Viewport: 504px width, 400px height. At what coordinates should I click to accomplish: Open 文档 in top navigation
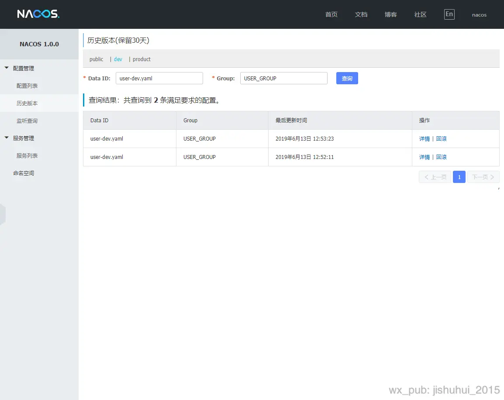coord(361,14)
